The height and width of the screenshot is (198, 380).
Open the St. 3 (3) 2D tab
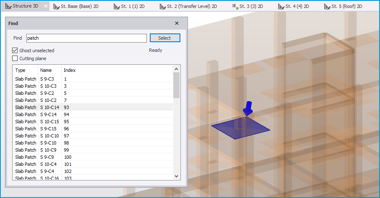pos(247,6)
